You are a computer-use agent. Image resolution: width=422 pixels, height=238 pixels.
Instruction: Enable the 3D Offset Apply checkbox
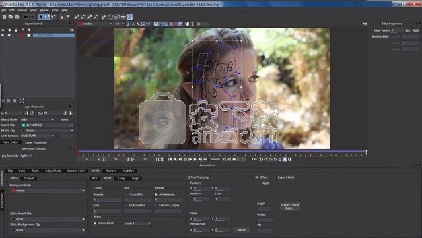click(259, 183)
